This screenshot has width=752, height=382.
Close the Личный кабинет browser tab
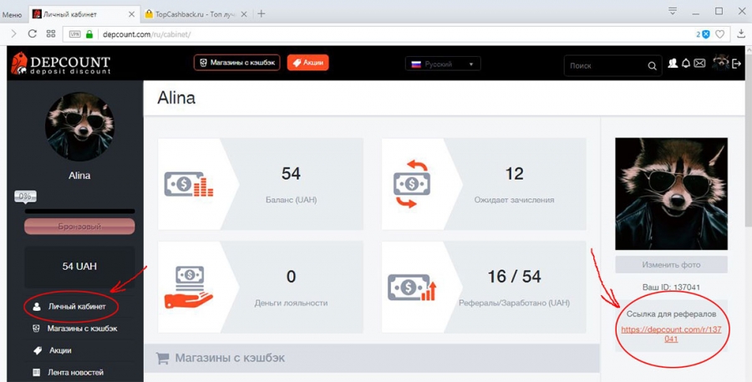[x=131, y=14]
